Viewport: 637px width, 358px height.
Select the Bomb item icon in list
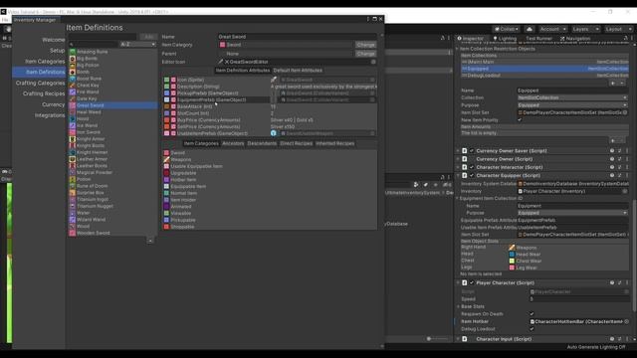click(x=73, y=72)
